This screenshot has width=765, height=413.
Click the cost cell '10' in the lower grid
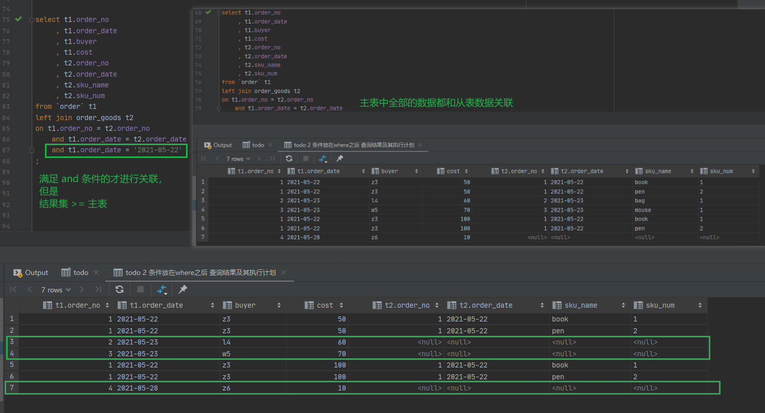point(317,388)
